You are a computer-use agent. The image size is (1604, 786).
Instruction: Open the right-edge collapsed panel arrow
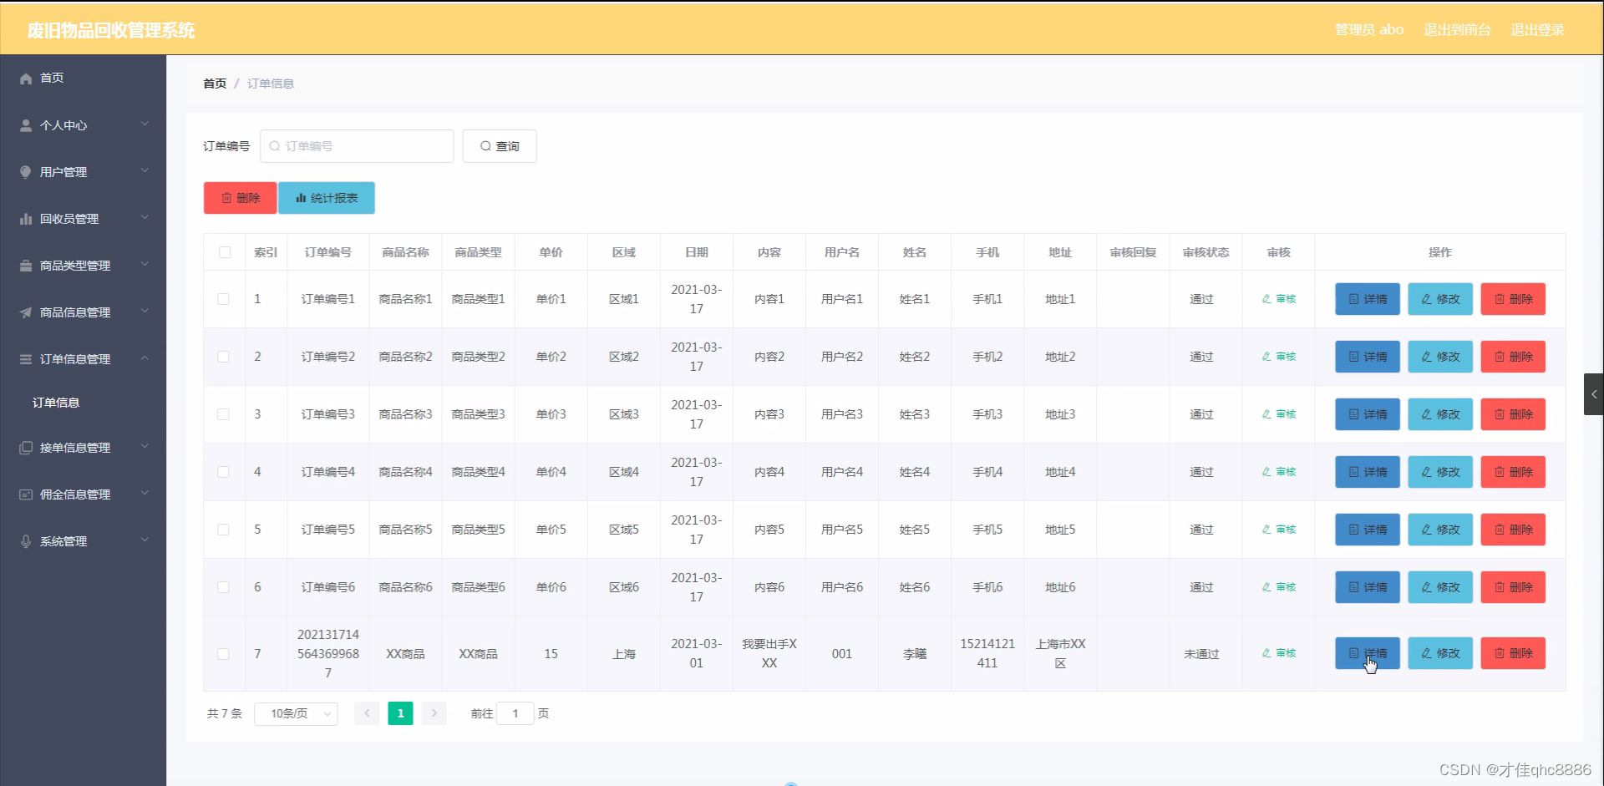tap(1594, 394)
